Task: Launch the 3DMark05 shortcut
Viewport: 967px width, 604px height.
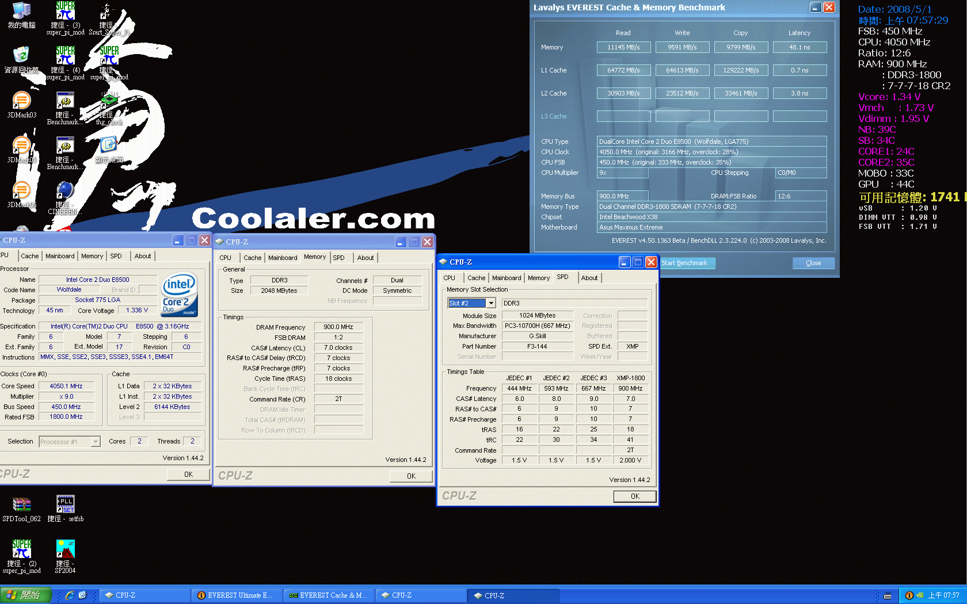Action: click(x=21, y=150)
